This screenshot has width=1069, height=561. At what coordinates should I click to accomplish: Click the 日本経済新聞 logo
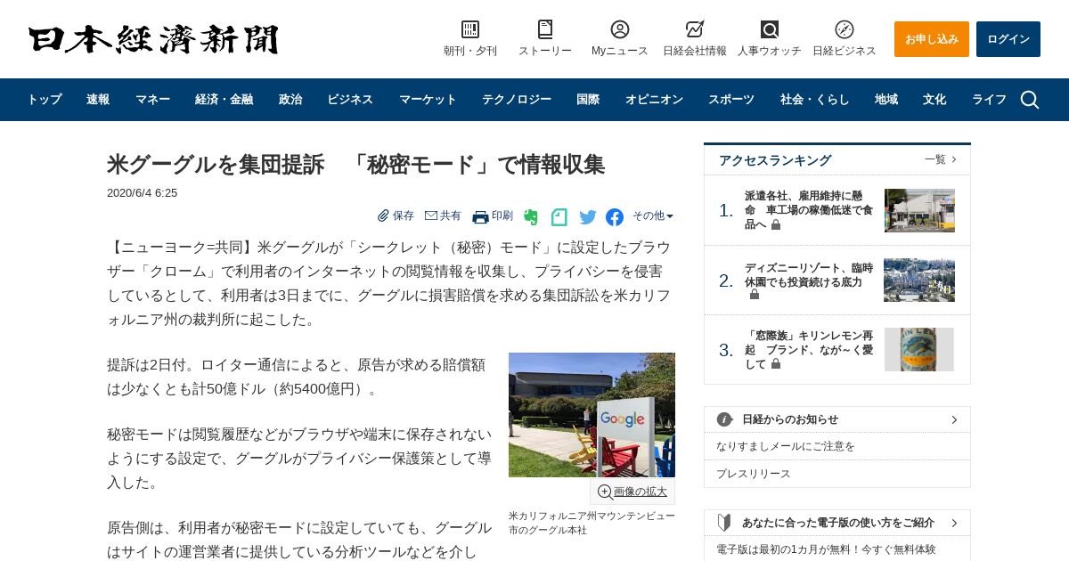pos(153,39)
